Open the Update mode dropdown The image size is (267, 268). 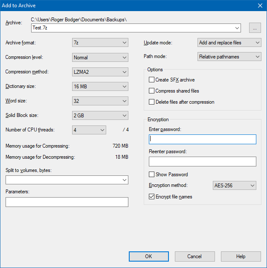pos(229,43)
